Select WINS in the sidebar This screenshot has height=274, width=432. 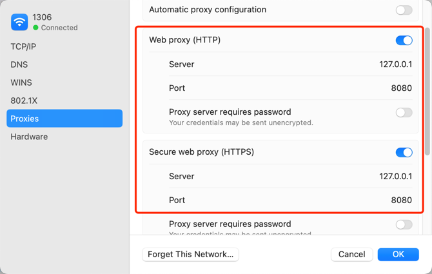[21, 83]
